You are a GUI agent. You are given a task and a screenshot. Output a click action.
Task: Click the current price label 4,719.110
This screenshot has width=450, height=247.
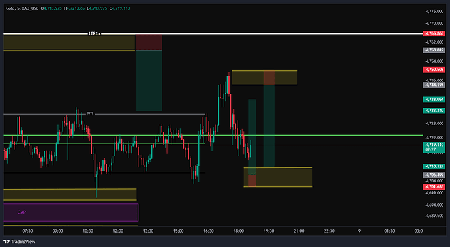(434, 145)
